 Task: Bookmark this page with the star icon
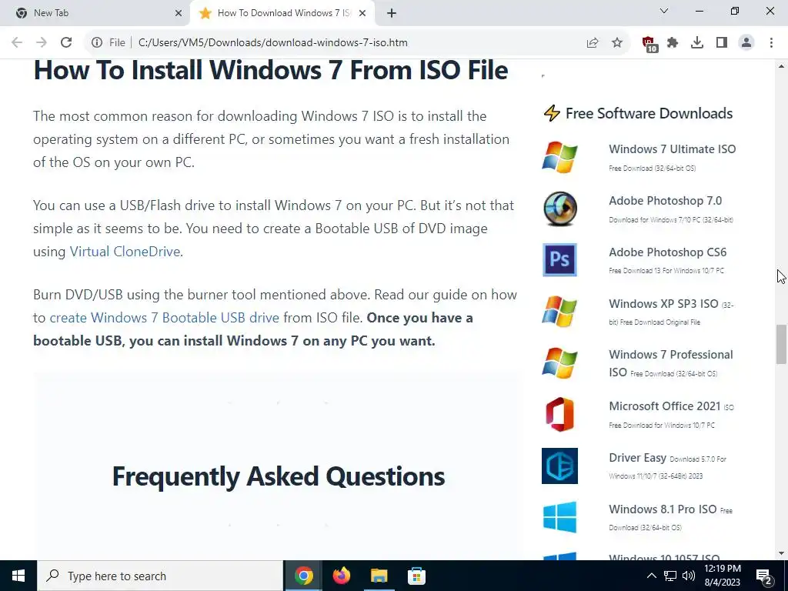(617, 43)
